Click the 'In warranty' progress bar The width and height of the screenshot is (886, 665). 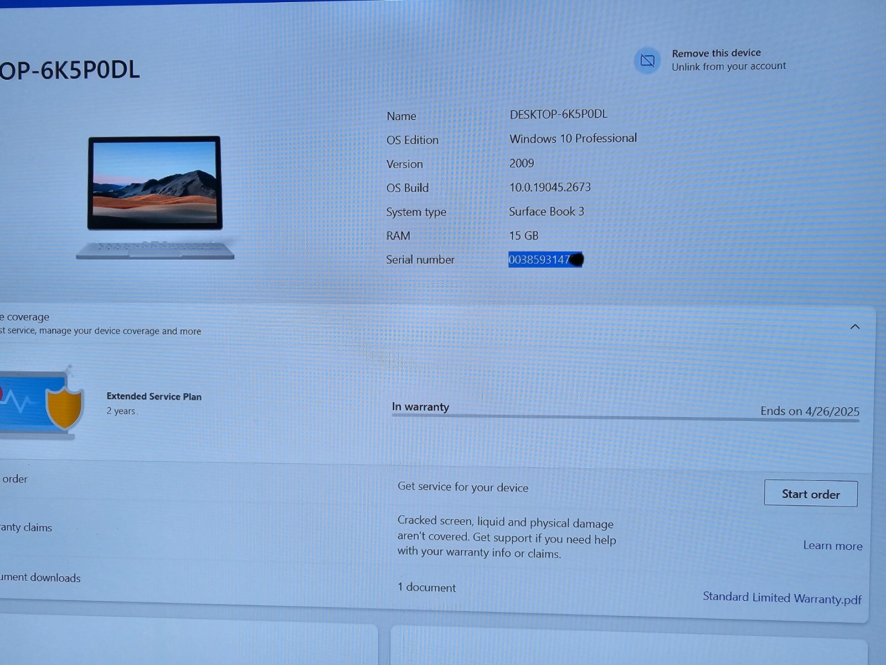click(x=626, y=420)
